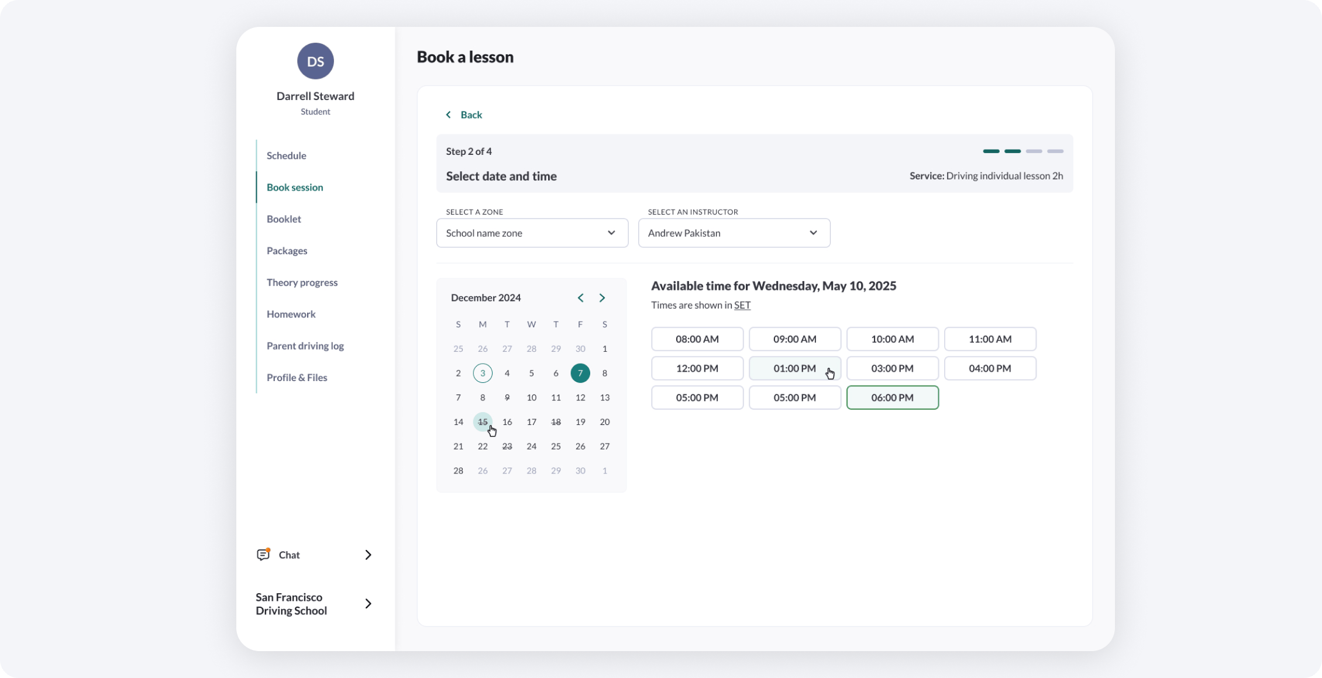Click San Francisco Driving School label

(291, 604)
